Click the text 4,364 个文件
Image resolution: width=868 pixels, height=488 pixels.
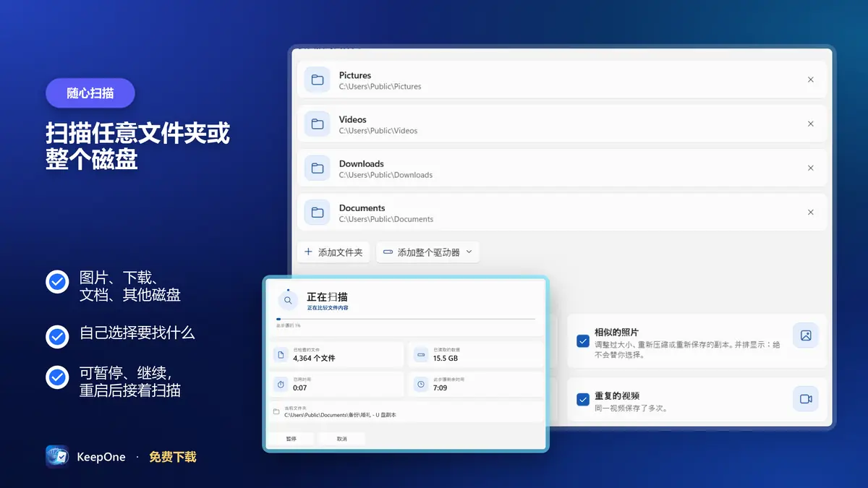(314, 359)
